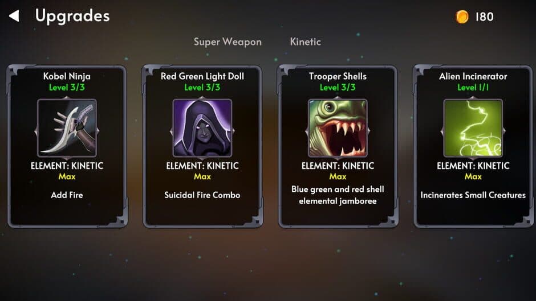
Task: Open the Red Green Light Doll title
Action: 202,76
